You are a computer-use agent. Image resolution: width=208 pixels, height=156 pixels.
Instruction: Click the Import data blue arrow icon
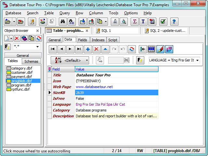[x=83, y=21]
